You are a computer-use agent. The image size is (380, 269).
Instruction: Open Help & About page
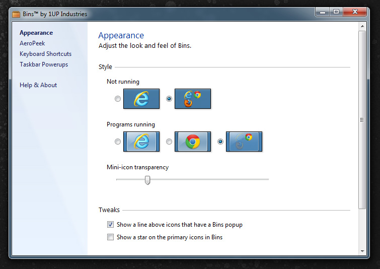click(x=38, y=85)
